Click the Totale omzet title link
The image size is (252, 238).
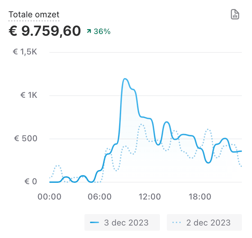tap(34, 15)
